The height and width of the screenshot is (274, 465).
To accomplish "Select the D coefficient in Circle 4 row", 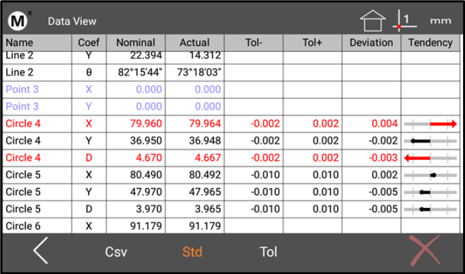I will pos(89,158).
